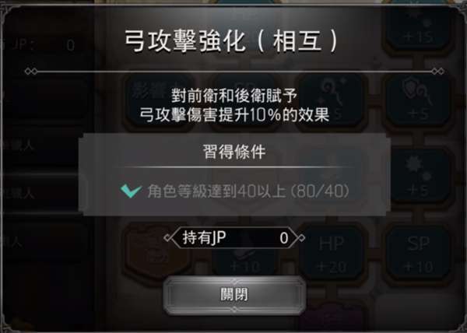Viewport: 467px width, 333px height.
Task: Select the shield-and-staff +5 skill node
Action: tap(418, 100)
